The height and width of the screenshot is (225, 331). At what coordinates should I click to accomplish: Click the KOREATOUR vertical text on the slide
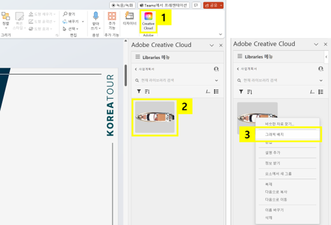[110, 105]
